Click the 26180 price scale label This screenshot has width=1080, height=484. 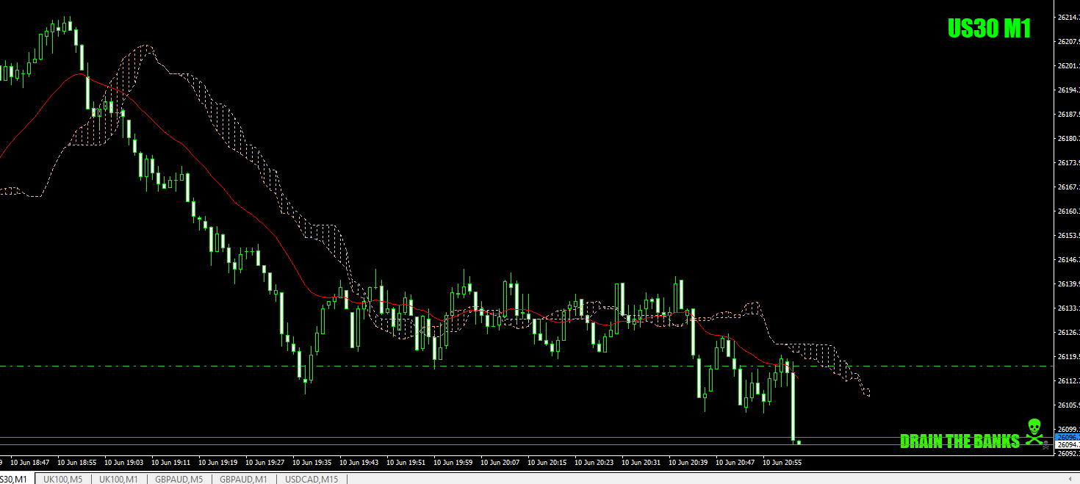[1068, 138]
